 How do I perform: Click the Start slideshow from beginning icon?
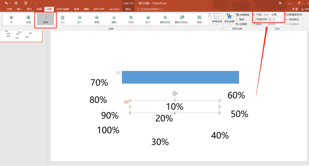click(25, 3)
